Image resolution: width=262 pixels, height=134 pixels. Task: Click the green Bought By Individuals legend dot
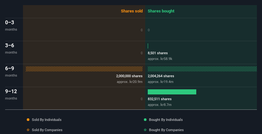(x=145, y=120)
